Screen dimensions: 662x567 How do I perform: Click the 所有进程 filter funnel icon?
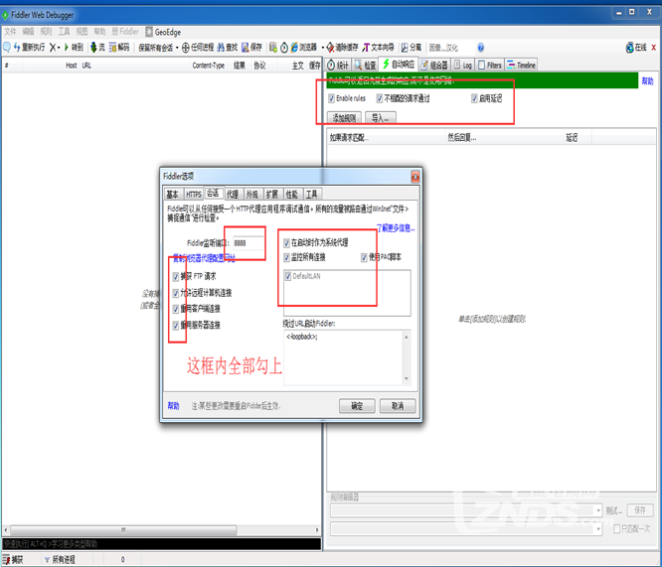point(47,560)
